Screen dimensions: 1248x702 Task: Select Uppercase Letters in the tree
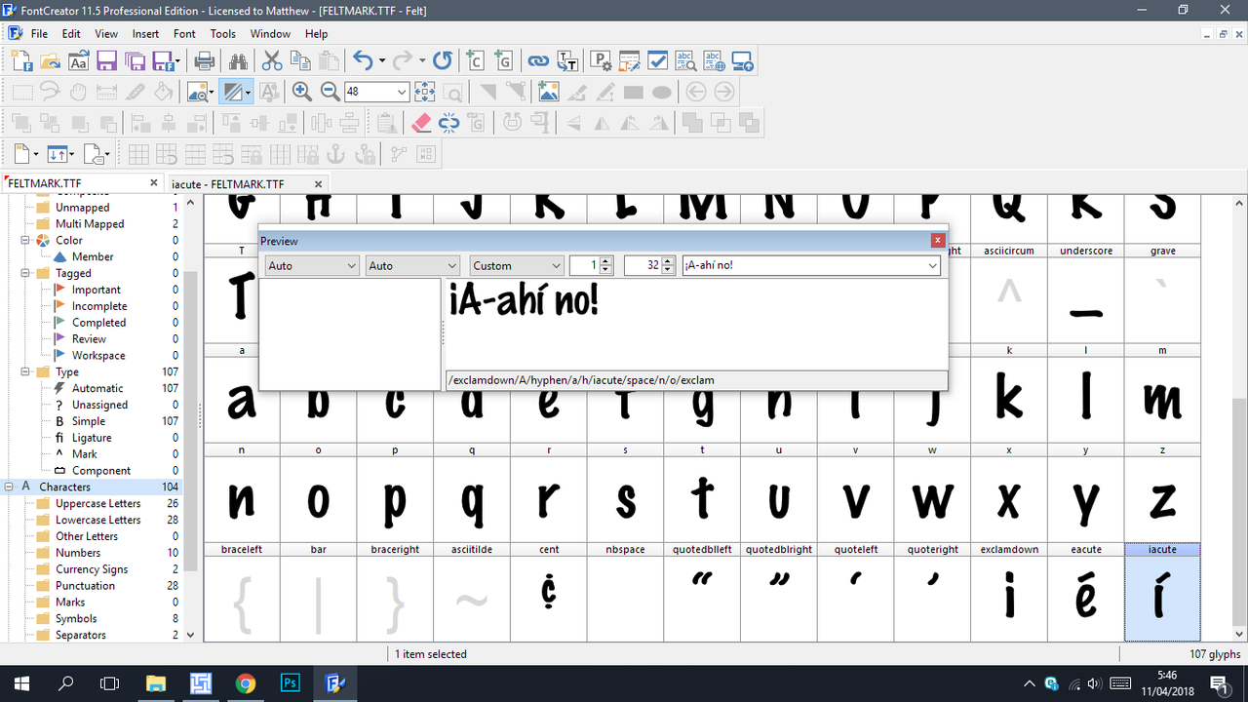point(97,503)
